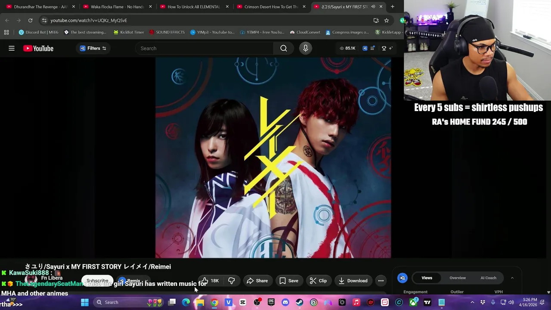Switch to Dhurandhar The Revenge browser tab
This screenshot has height=310, width=551.
pos(40,6)
